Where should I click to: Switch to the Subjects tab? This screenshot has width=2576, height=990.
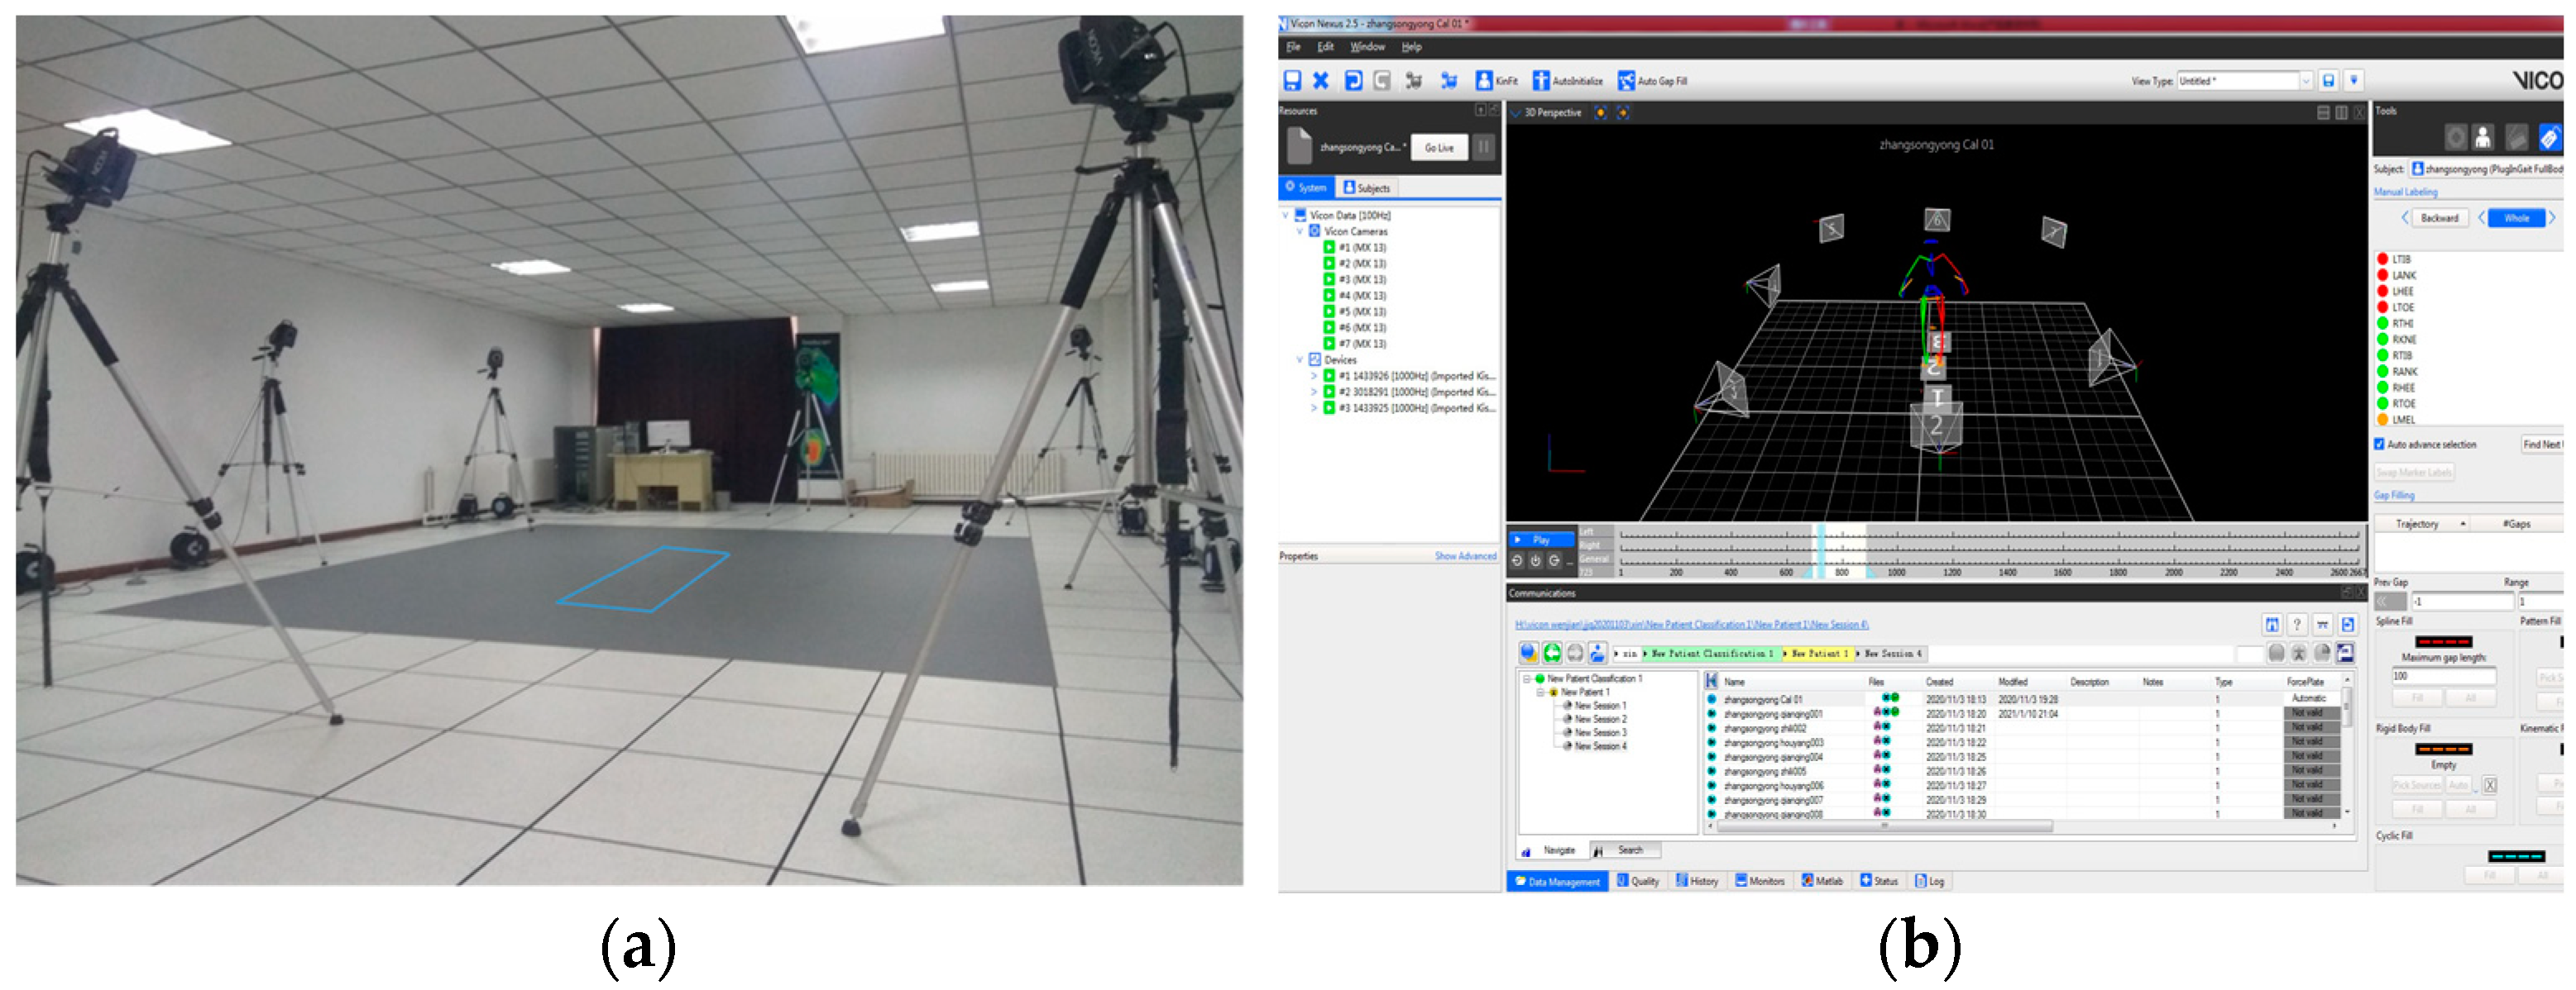[1367, 188]
